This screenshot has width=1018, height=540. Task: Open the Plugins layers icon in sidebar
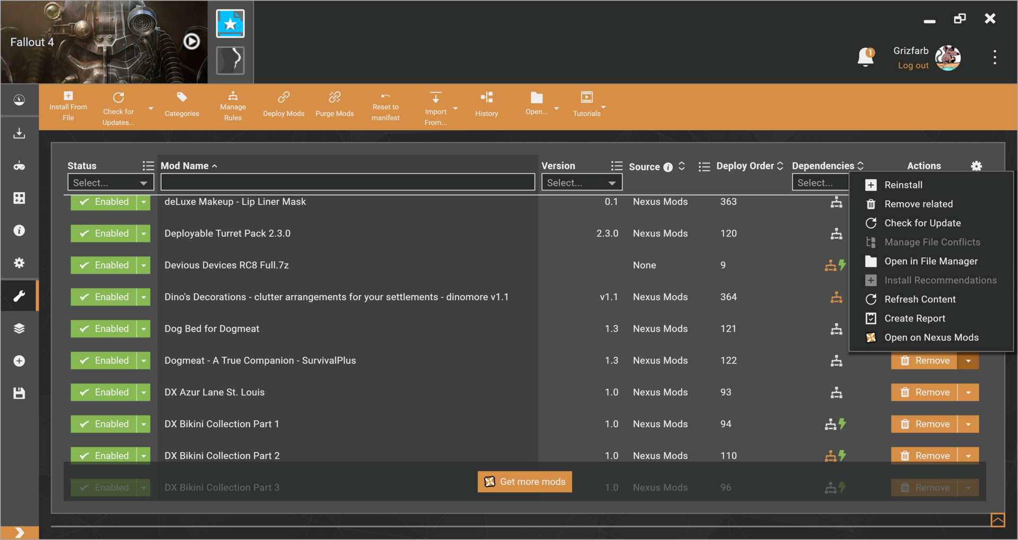click(x=19, y=328)
